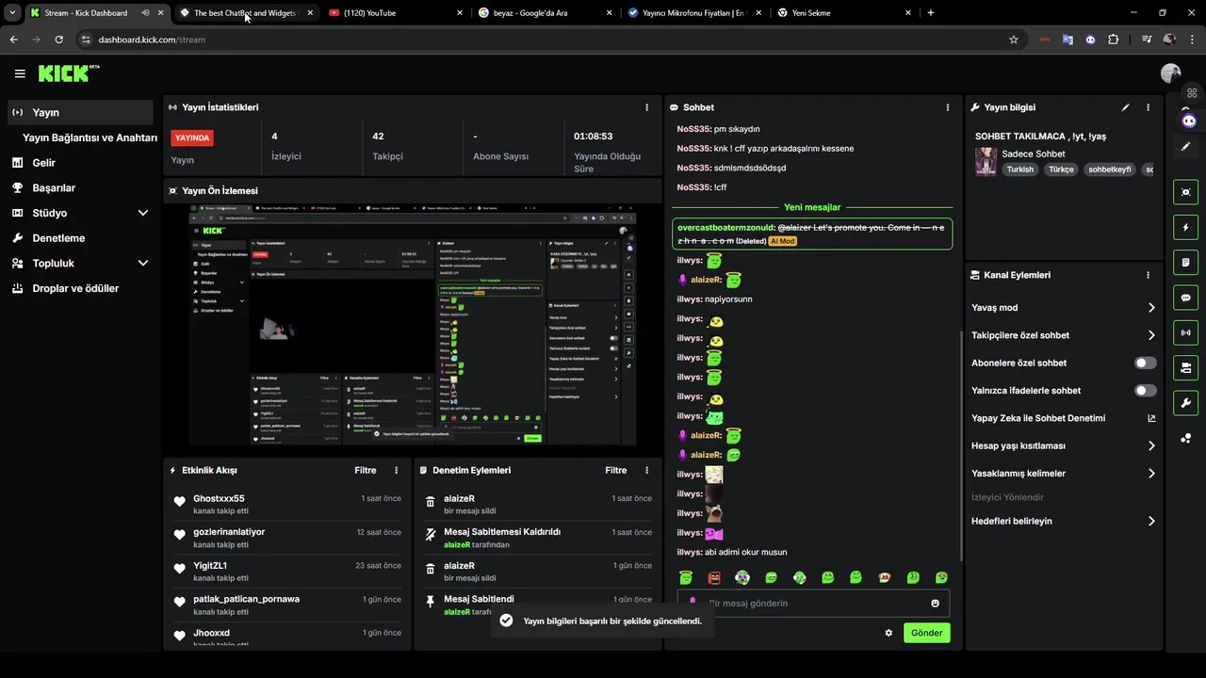
Task: Open the Sohbet panel's three-dot menu
Action: pyautogui.click(x=947, y=107)
